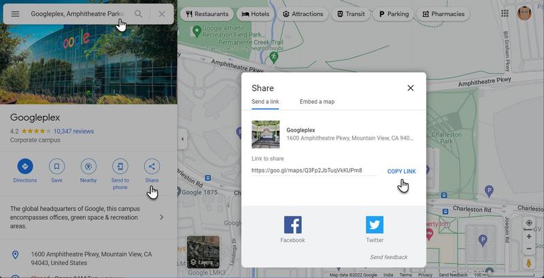Screen dimensions: 544x278
Task: Expand the Googleplex description chevron
Action: point(162,217)
